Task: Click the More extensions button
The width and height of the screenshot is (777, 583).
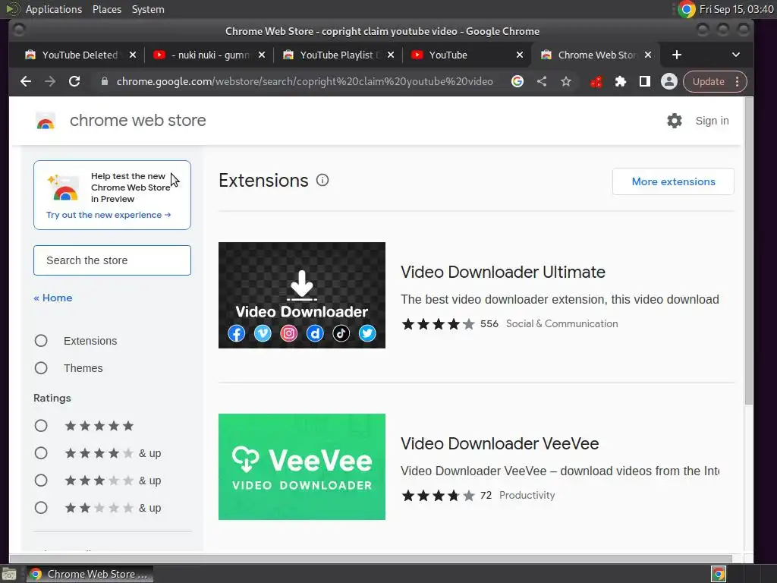Action: point(674,181)
